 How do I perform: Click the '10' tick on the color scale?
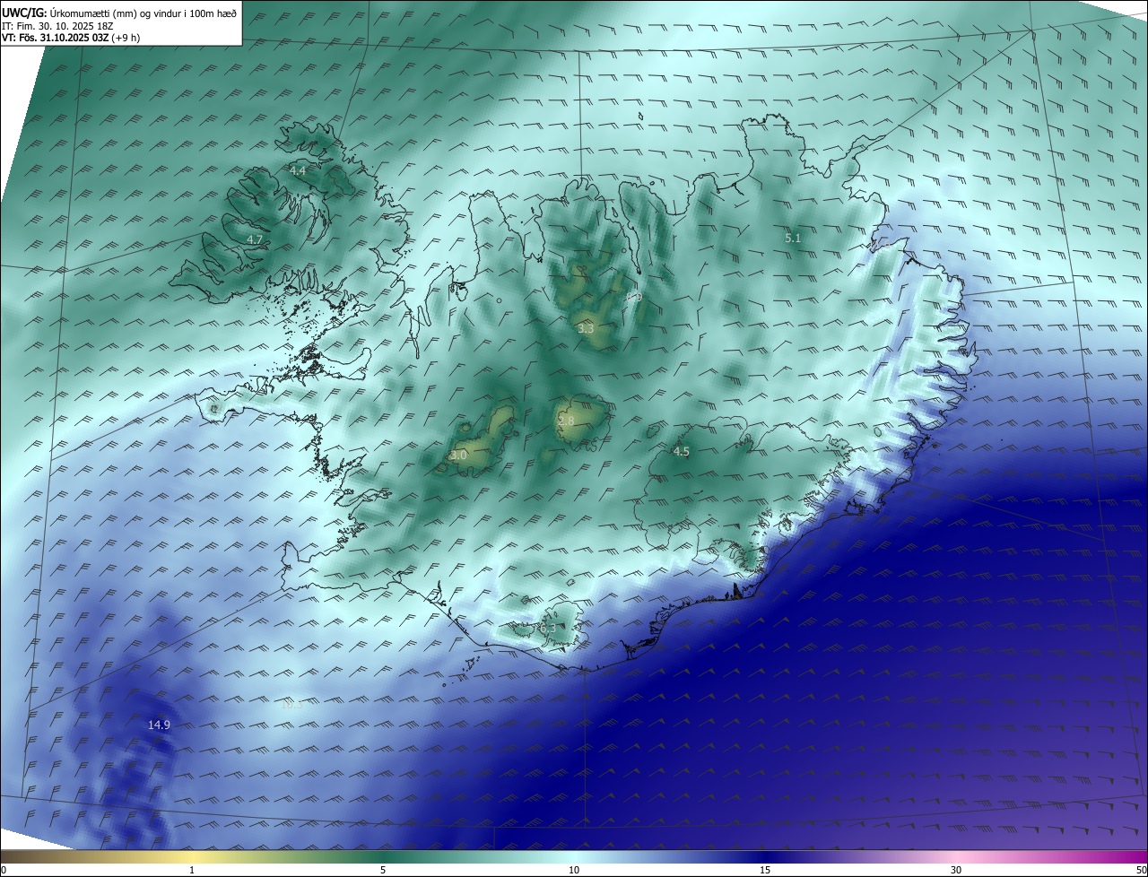click(x=574, y=870)
